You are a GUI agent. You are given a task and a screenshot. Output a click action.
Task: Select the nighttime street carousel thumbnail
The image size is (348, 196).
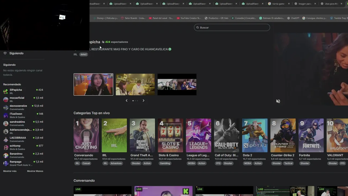tap(135, 84)
